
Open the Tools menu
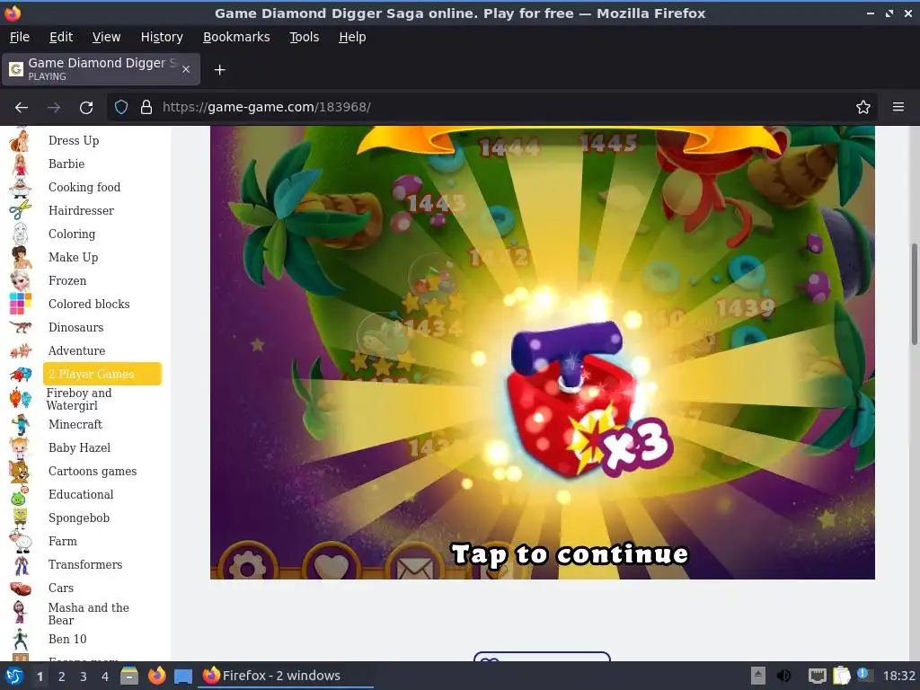(304, 37)
